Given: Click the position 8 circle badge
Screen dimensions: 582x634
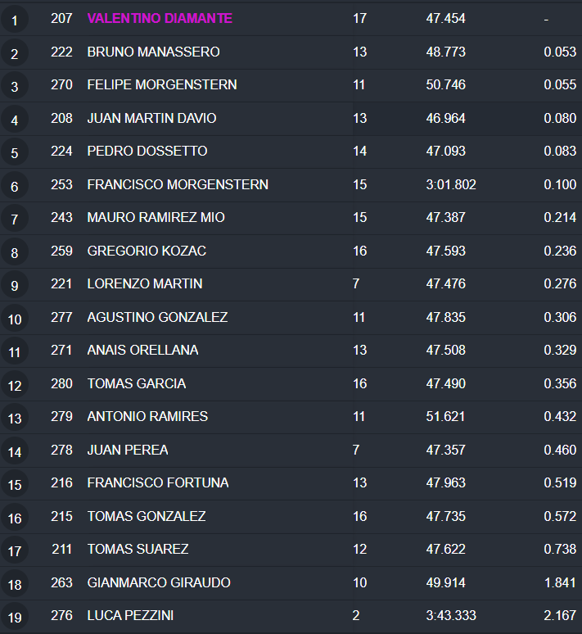Looking at the screenshot, I should pyautogui.click(x=15, y=252).
